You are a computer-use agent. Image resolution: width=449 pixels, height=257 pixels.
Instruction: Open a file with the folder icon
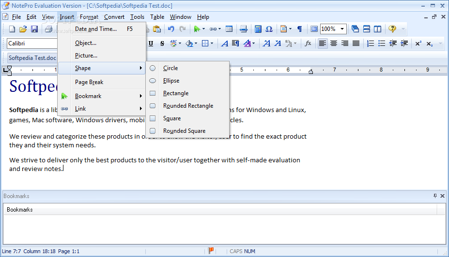23,29
